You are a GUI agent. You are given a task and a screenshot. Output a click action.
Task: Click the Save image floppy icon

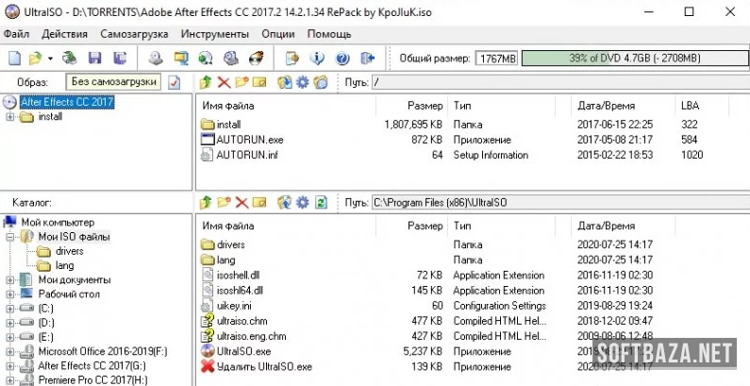[x=95, y=59]
